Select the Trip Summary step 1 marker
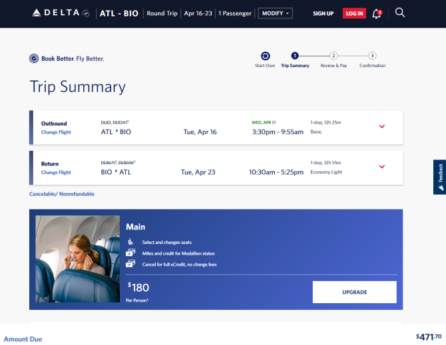 click(x=295, y=56)
